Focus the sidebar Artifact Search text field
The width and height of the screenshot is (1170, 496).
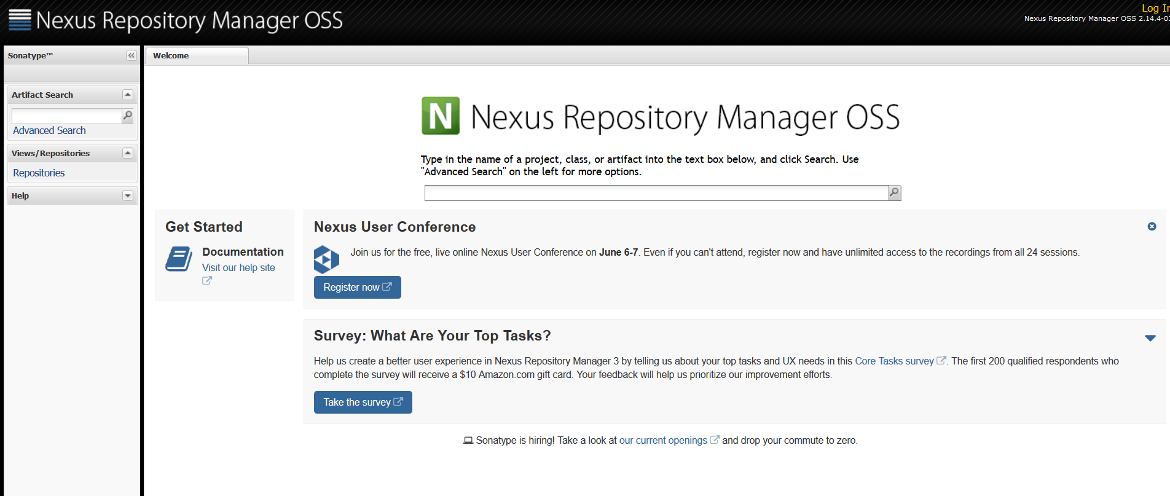pyautogui.click(x=67, y=116)
